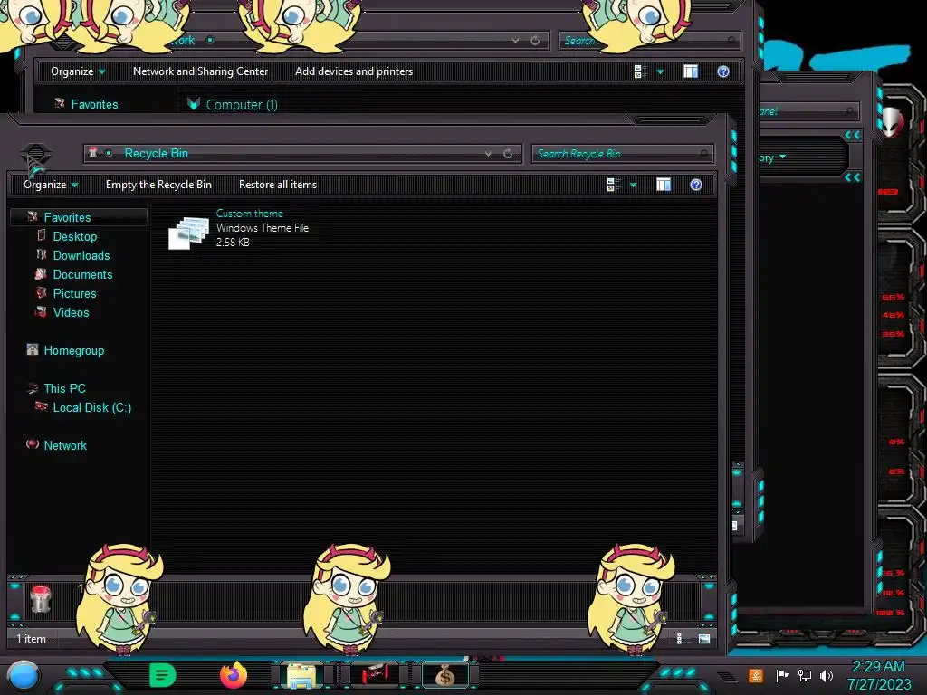Click the Alienware head gadget icon
The image size is (927, 695).
893,122
